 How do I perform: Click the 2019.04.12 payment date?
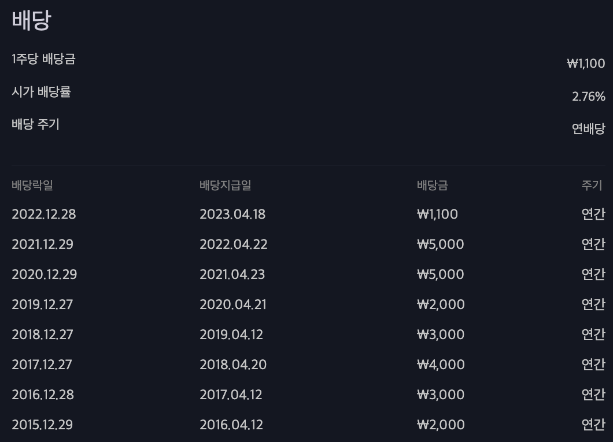231,334
